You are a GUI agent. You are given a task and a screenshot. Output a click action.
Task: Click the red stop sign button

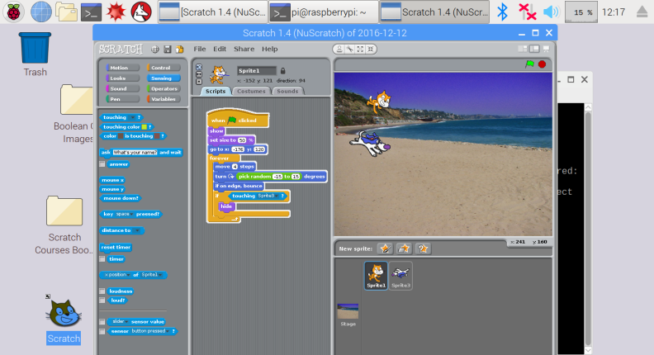543,64
